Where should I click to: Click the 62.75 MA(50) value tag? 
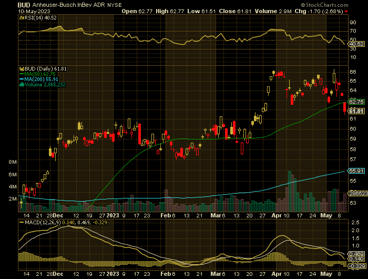[x=357, y=102]
